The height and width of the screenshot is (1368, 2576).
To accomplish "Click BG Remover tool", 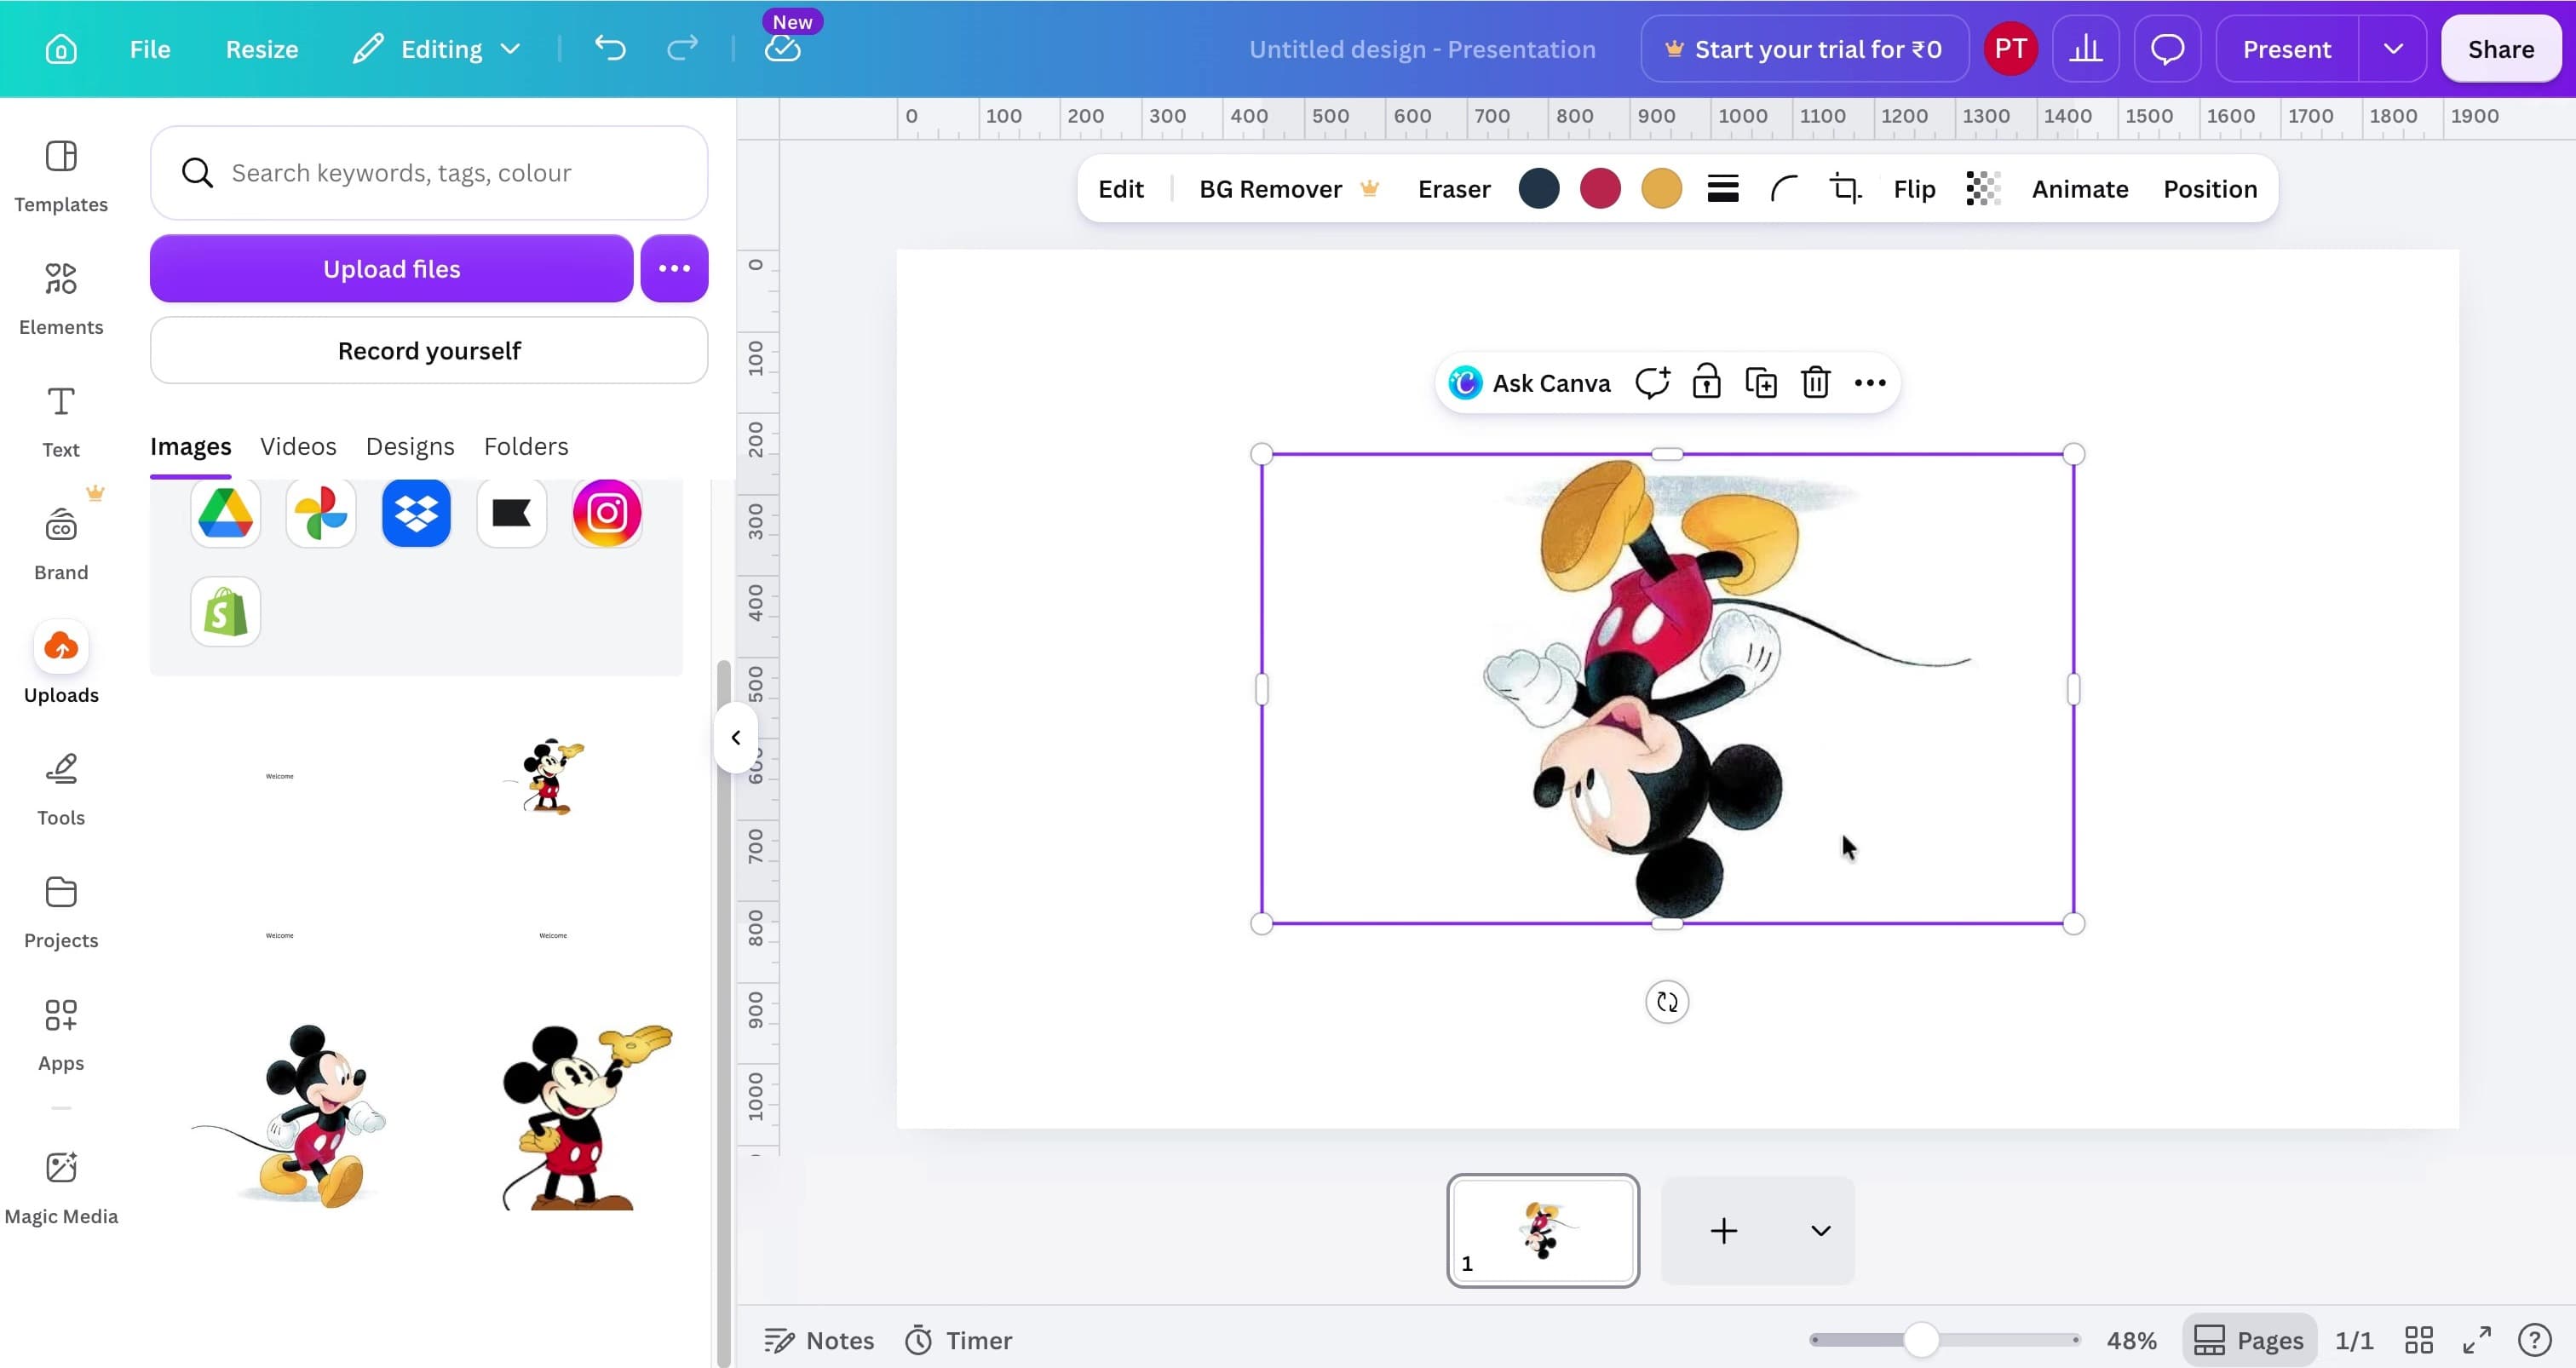I will [1289, 188].
